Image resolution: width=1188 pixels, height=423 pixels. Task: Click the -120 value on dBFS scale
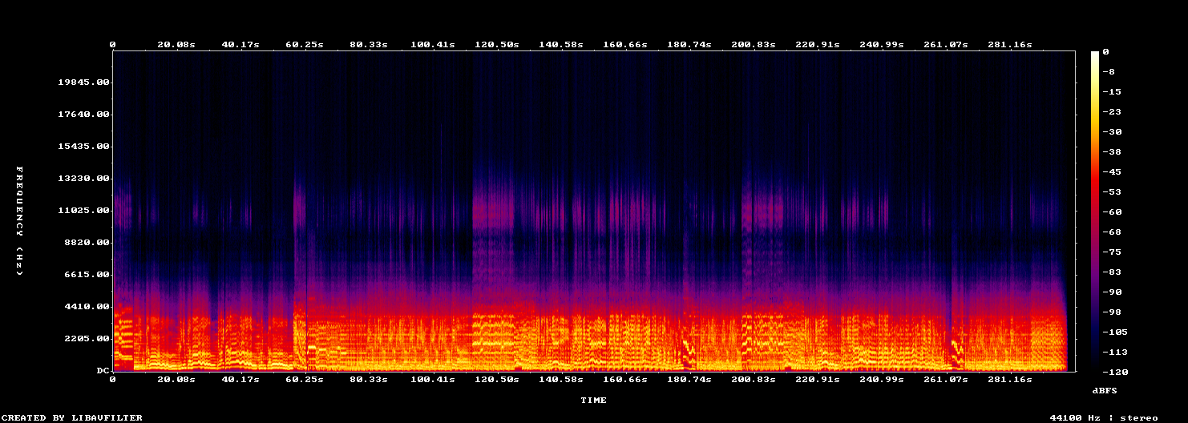(1115, 373)
